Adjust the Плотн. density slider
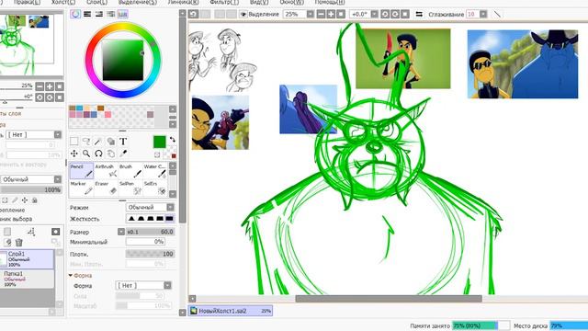Screen dimensions: 588x331 pyautogui.click(x=151, y=254)
